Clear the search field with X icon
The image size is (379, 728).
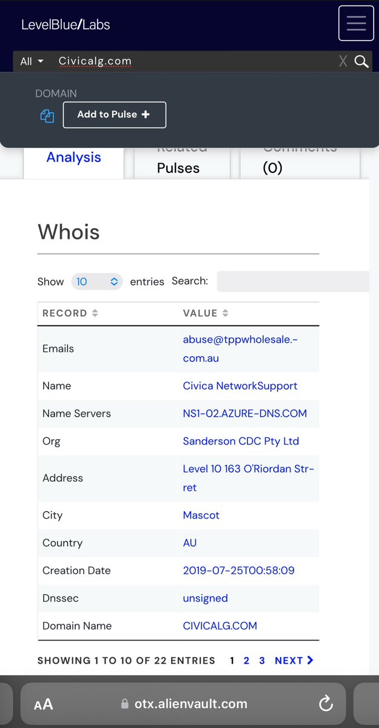tap(343, 61)
